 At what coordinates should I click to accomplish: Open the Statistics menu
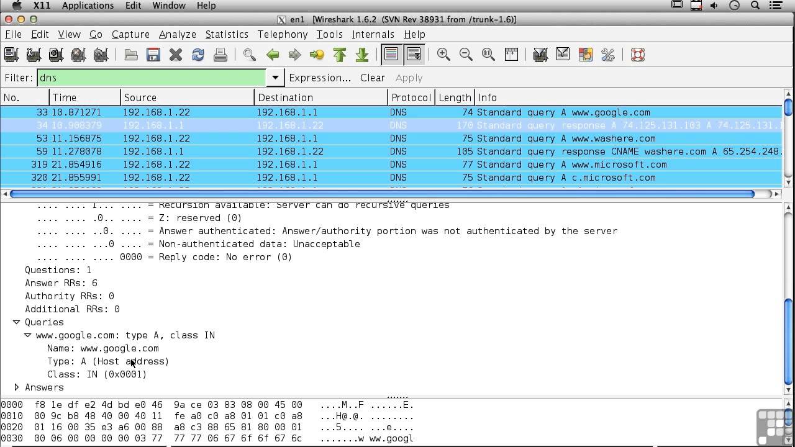point(227,35)
